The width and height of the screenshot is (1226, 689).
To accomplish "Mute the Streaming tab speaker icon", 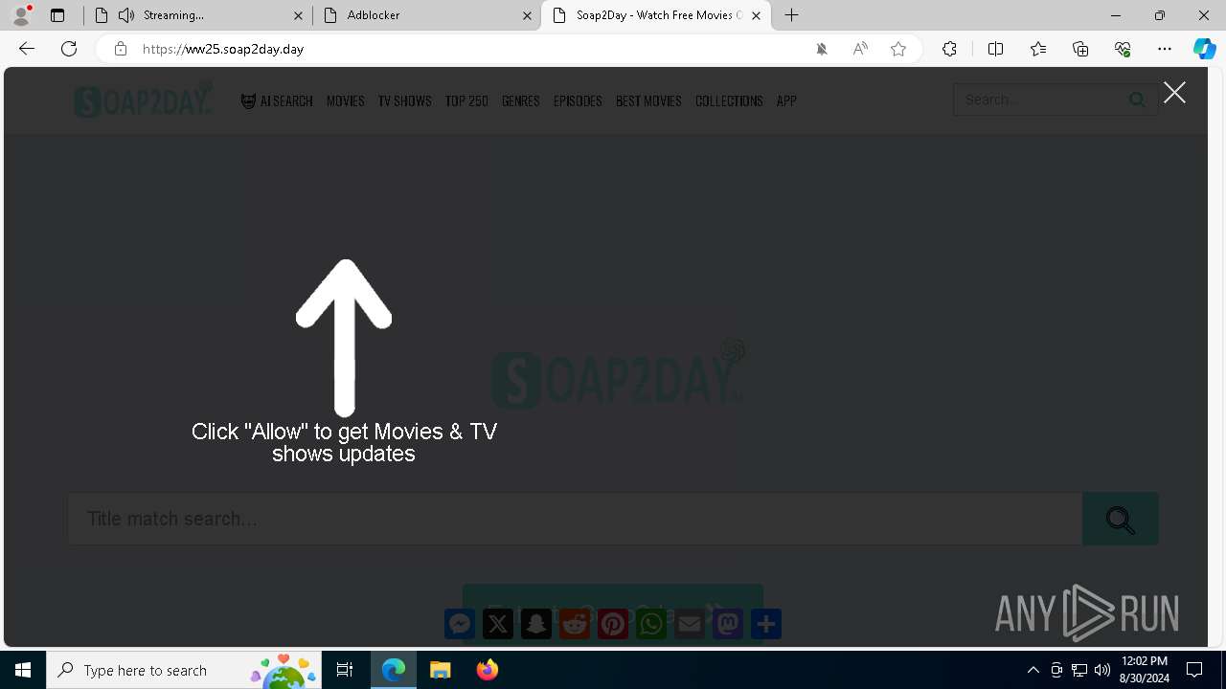I will coord(126,15).
